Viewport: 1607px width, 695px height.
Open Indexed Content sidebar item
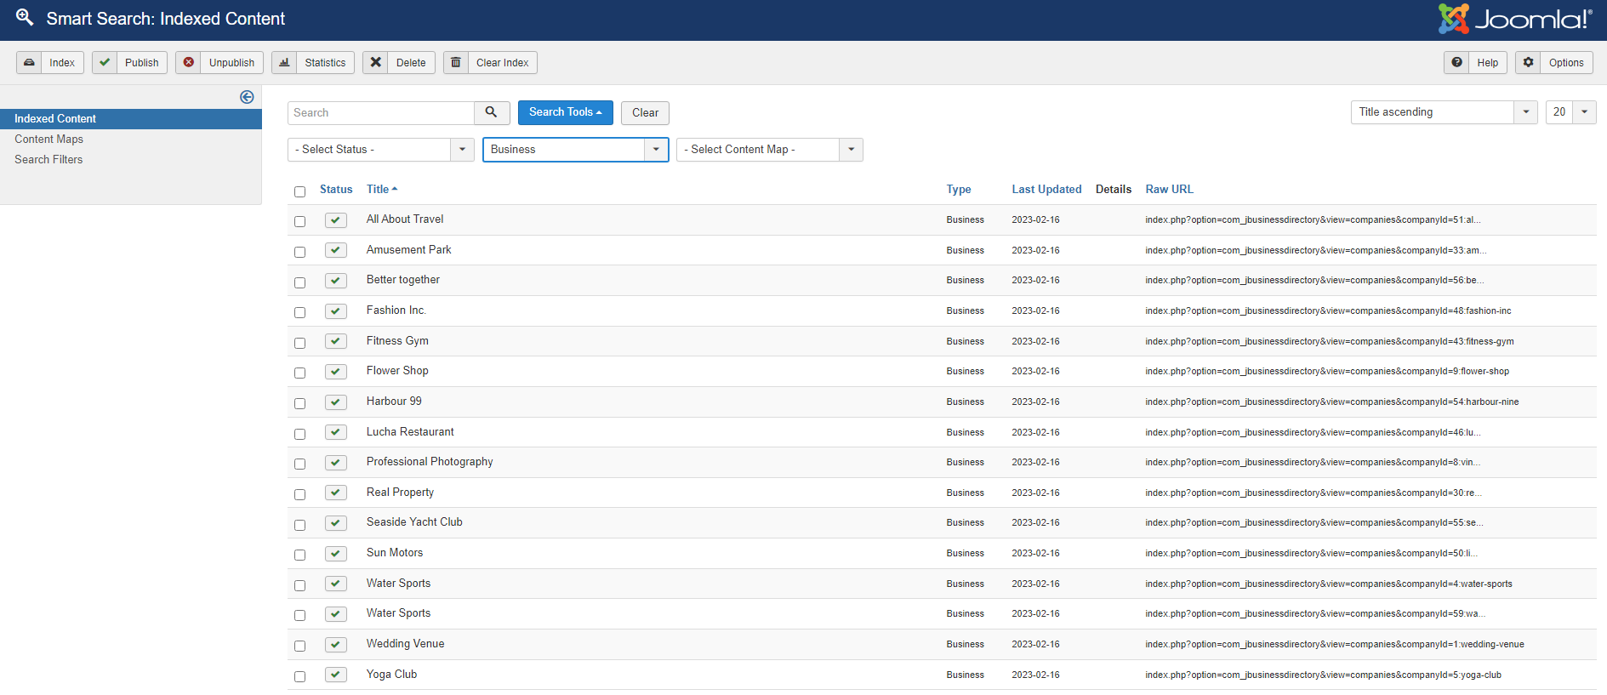point(131,119)
